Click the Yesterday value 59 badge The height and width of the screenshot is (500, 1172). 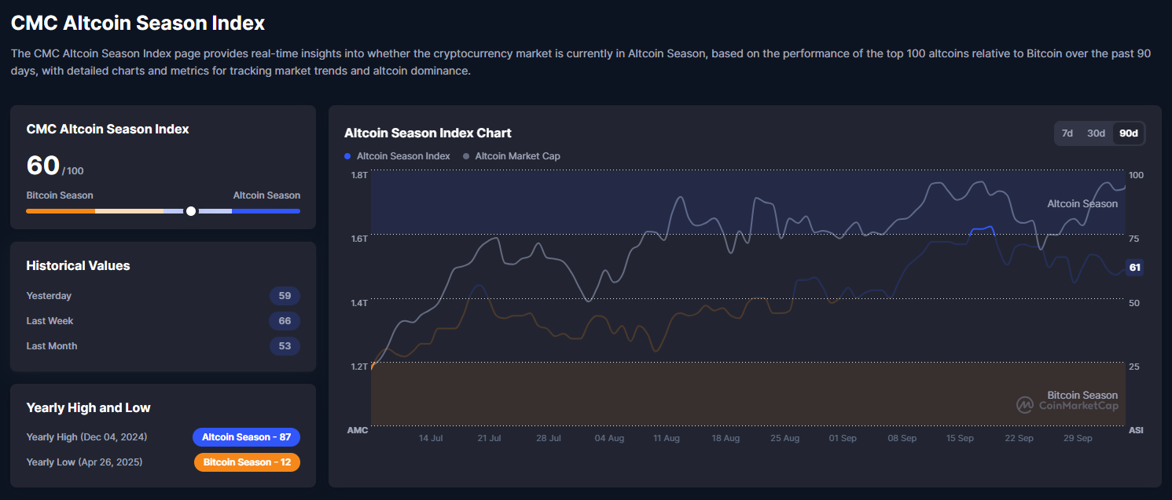[x=285, y=296]
